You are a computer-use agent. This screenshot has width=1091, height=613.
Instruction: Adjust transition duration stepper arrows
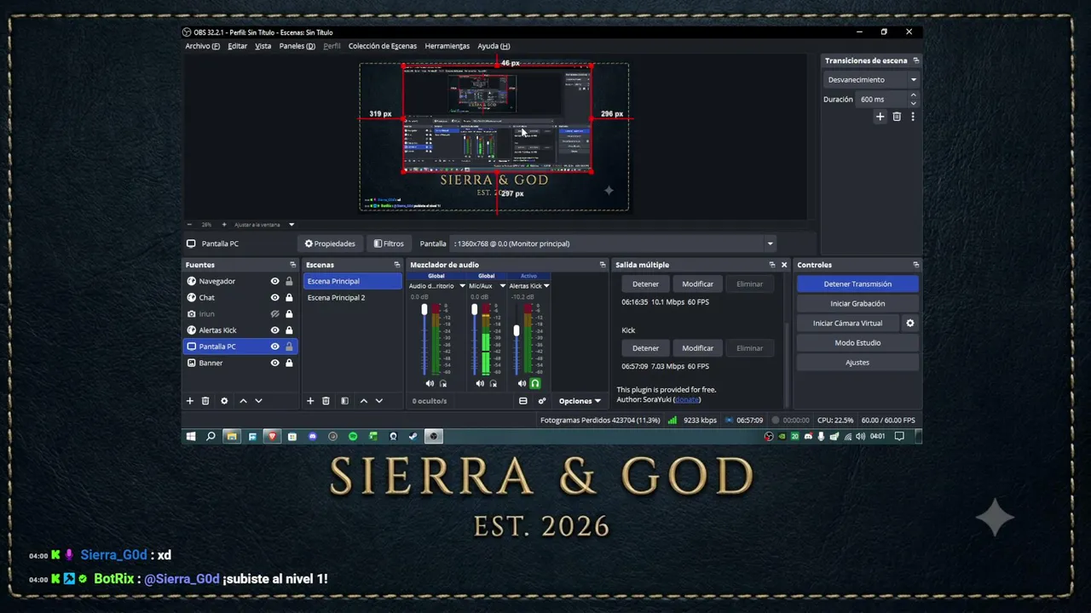(x=913, y=100)
